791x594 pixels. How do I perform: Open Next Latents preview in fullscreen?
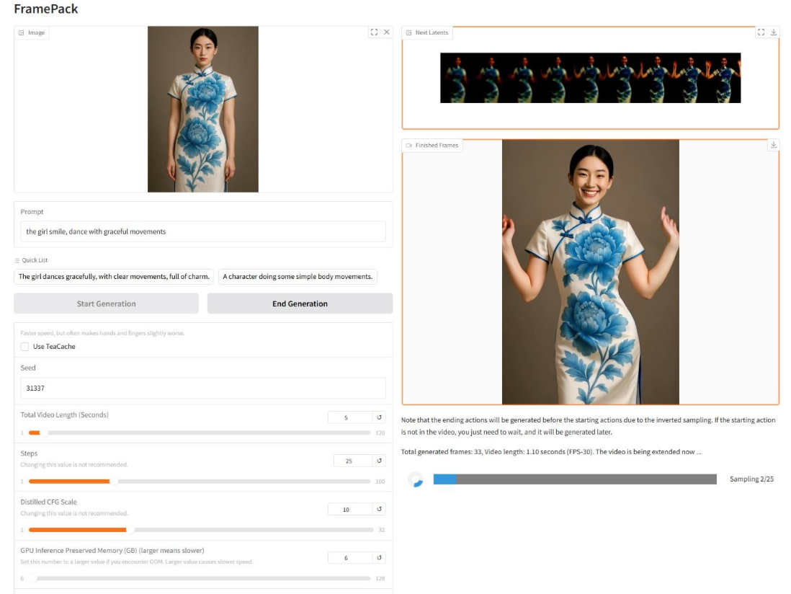tap(761, 32)
